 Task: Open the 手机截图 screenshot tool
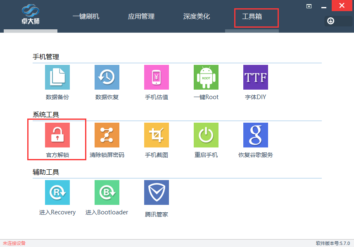pyautogui.click(x=156, y=135)
